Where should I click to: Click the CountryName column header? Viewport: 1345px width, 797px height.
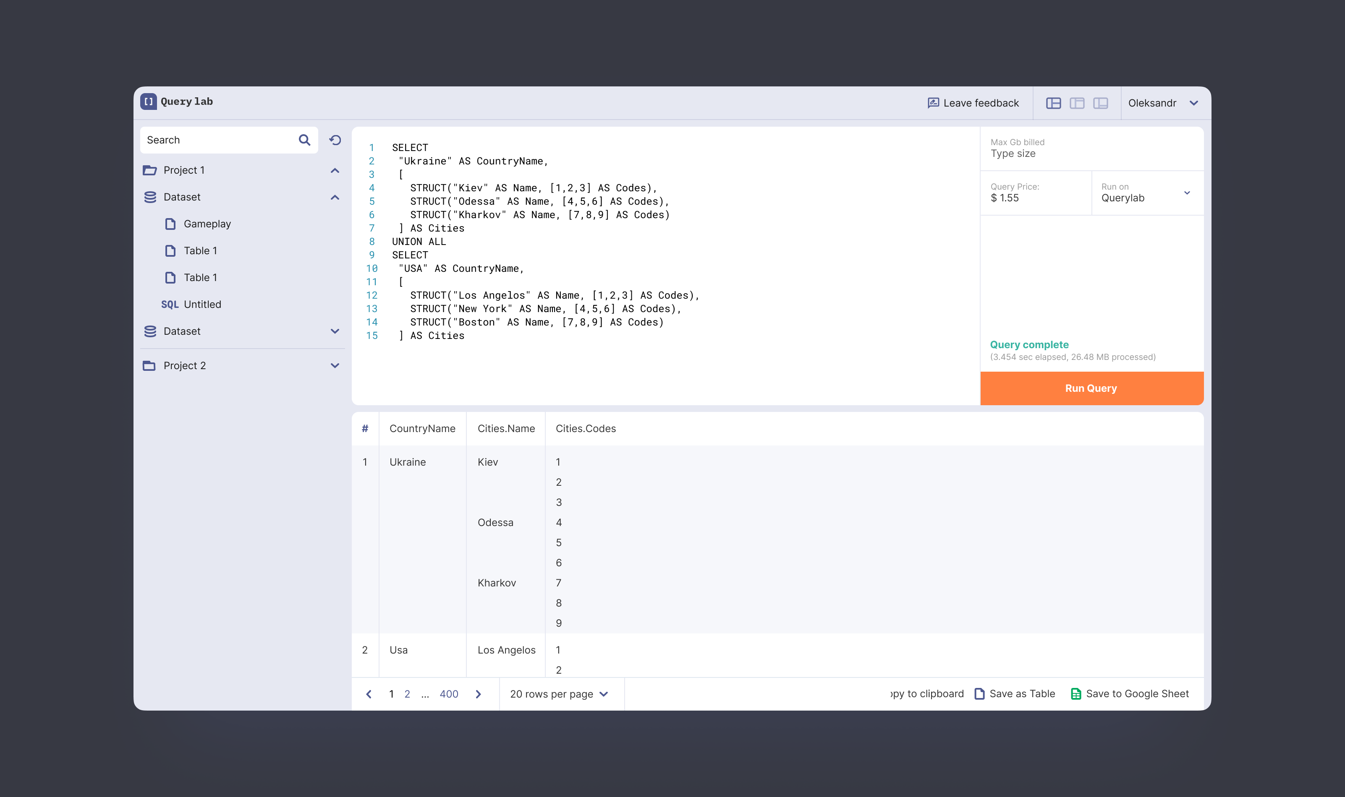coord(422,429)
